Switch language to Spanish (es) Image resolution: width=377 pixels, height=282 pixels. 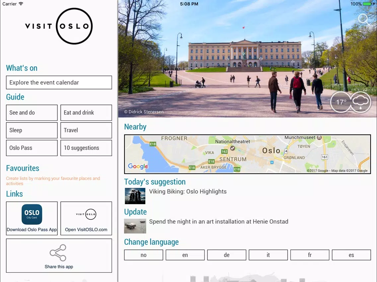point(351,255)
